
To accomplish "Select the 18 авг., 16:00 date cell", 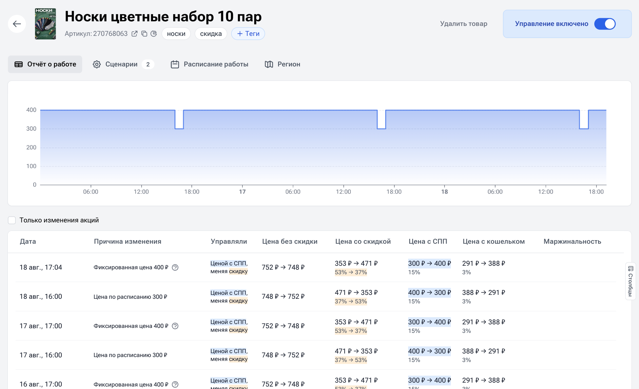I will (41, 297).
